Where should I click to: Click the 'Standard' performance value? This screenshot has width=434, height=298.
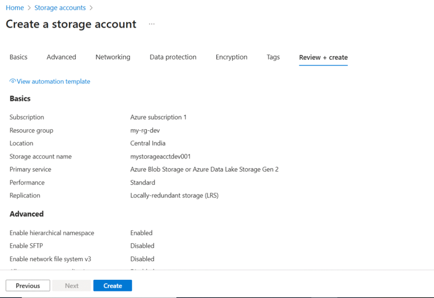point(142,182)
